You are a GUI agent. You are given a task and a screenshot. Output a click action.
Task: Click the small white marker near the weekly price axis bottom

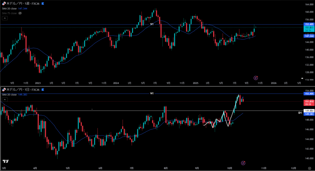point(302,78)
